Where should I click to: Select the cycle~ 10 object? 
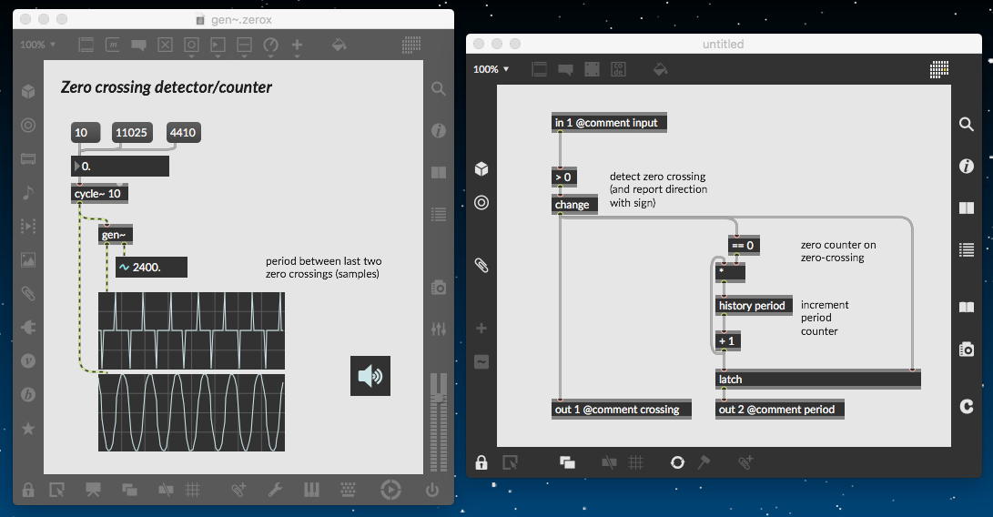(x=99, y=194)
